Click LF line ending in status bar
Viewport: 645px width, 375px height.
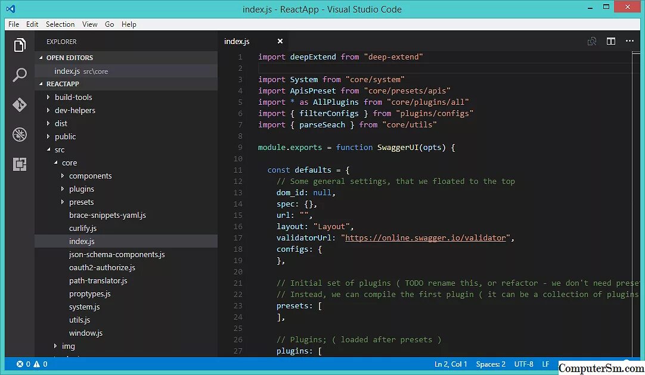pyautogui.click(x=545, y=364)
